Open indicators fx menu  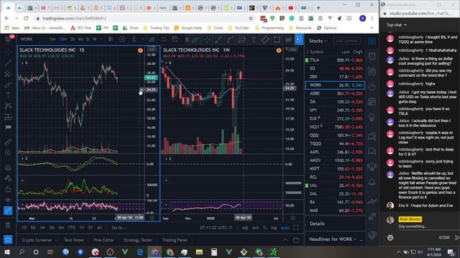coord(134,39)
